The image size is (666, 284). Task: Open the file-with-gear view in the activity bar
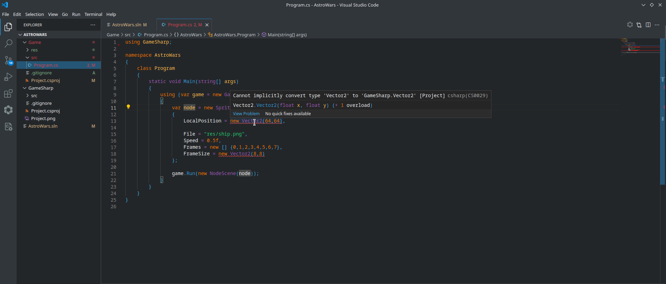[8, 127]
